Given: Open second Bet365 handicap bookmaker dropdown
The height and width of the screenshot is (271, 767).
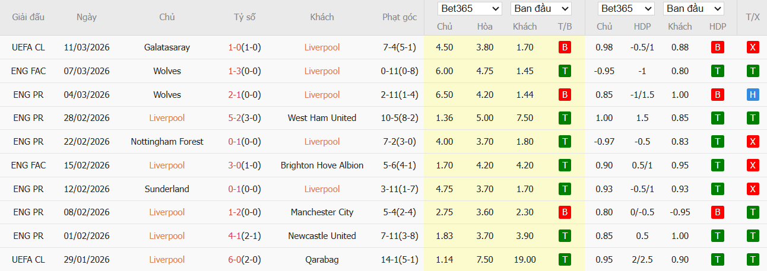Looking at the screenshot, I should pyautogui.click(x=626, y=9).
